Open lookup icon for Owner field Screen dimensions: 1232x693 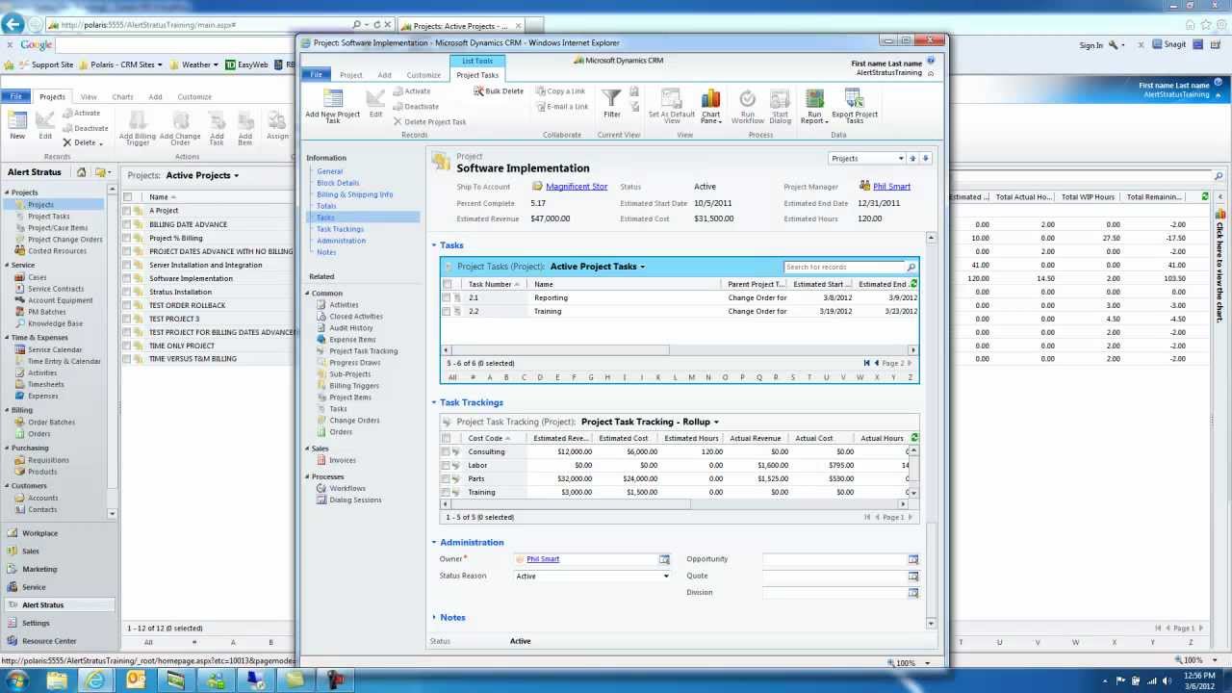[664, 559]
